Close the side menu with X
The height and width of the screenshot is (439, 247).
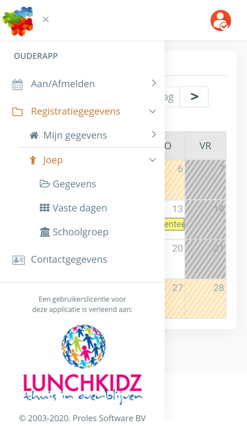click(46, 20)
